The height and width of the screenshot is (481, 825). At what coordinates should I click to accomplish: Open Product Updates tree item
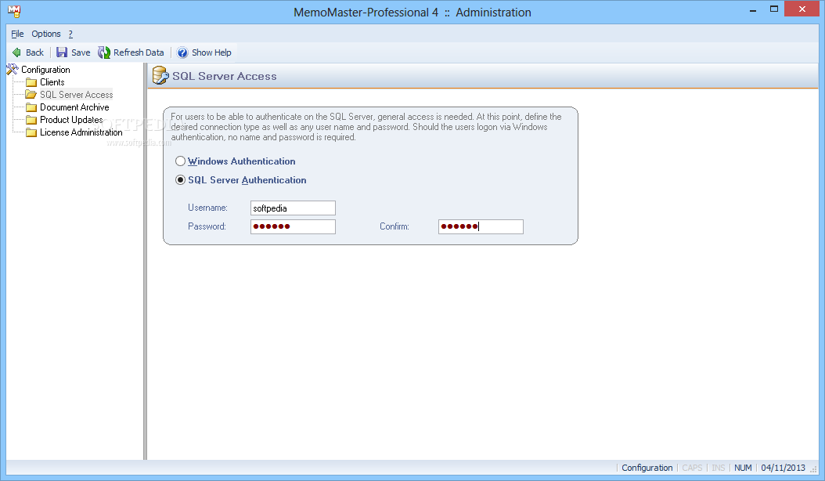tap(71, 120)
